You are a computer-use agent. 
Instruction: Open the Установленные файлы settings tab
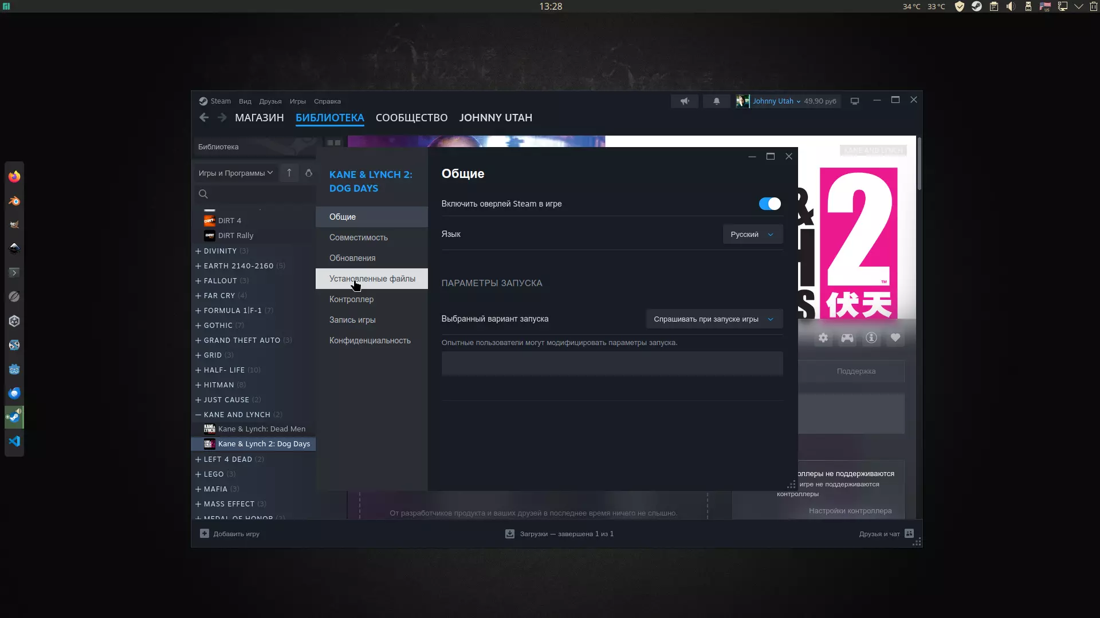pyautogui.click(x=372, y=279)
